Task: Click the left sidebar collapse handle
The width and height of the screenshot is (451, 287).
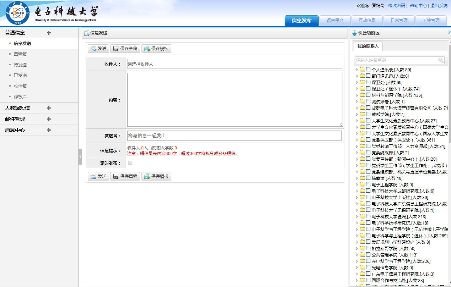Action: 80,157
